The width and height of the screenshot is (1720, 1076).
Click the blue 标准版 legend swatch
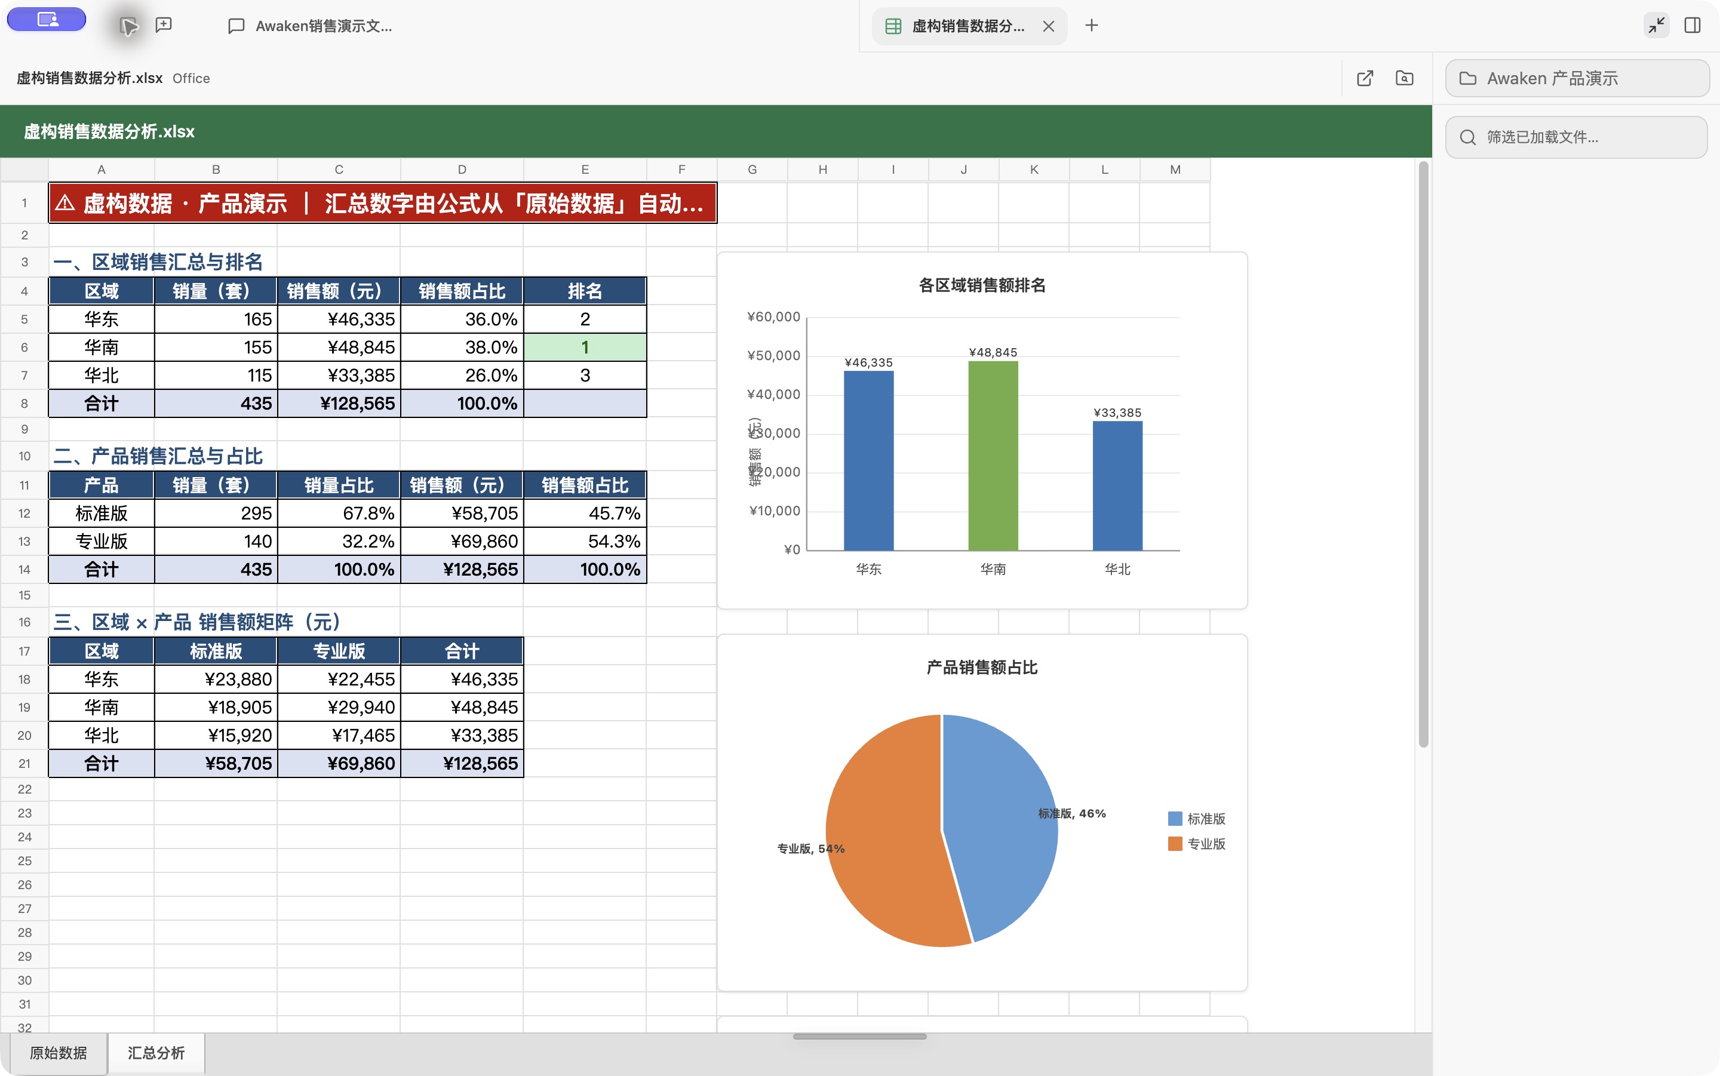[1175, 819]
